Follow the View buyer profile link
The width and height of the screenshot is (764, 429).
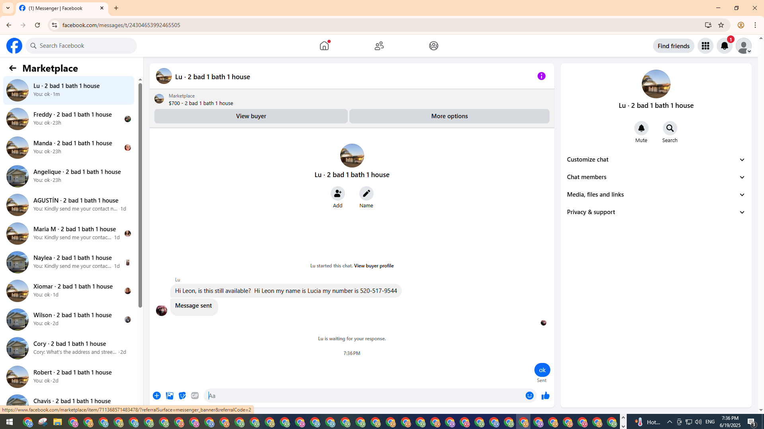[374, 266]
